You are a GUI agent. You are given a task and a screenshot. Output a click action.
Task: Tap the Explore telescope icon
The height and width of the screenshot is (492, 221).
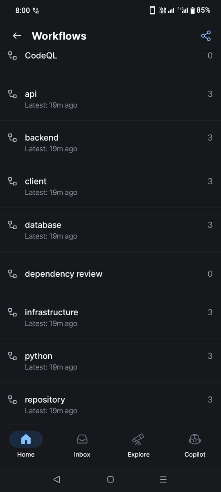138,439
